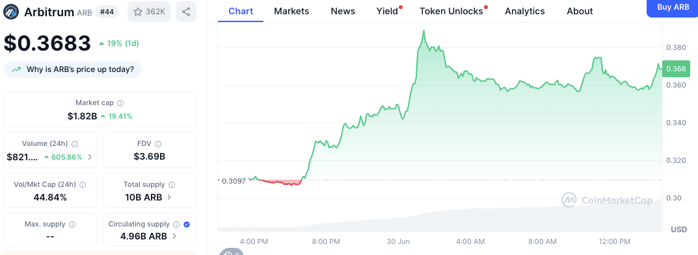Click Max. supply info icon
Screen dimensions: 698x255
click(72, 225)
